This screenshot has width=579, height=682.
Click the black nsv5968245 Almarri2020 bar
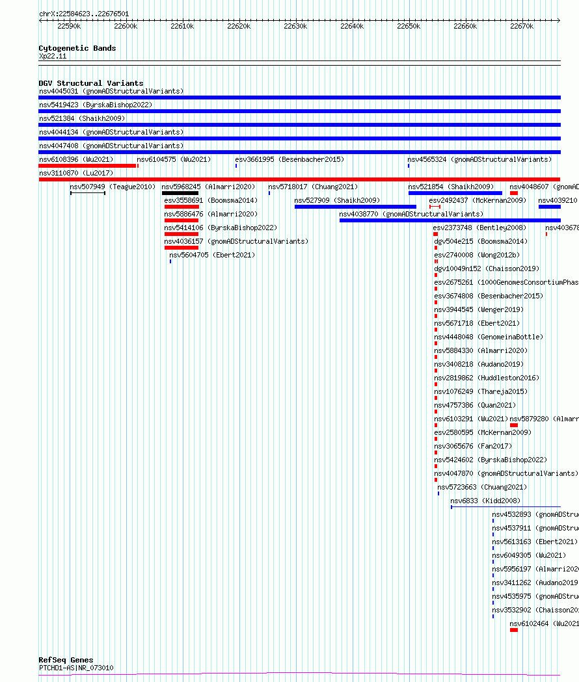click(180, 193)
